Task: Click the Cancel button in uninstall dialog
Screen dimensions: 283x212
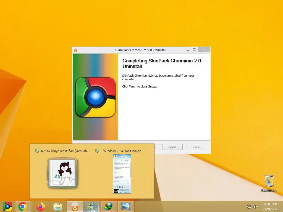Action: 196,147
